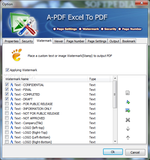Open the Output tab

114,41
